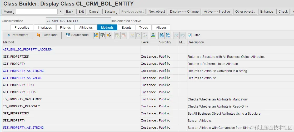Screen dimensions: 294x132
Task: Click the paste clipboard icon
Action: (145, 35)
